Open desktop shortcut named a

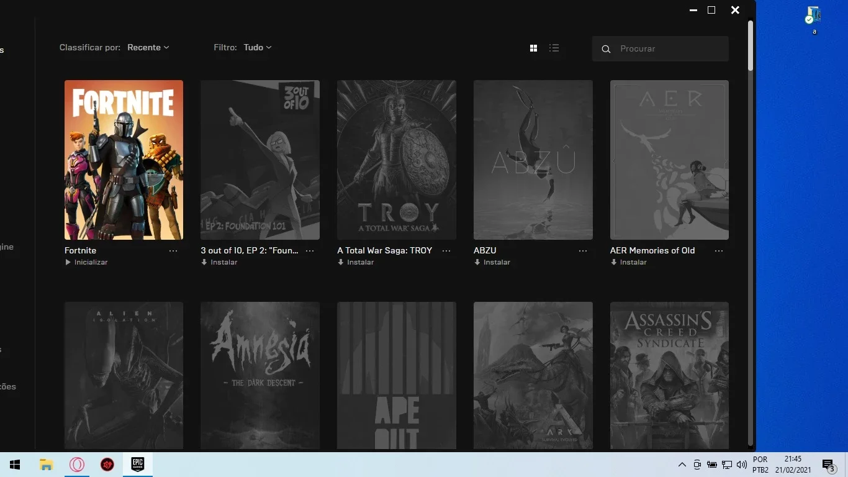[x=813, y=20]
